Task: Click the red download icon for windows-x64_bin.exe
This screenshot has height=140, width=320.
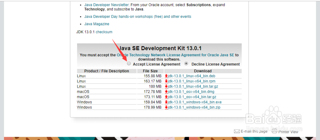Action: tap(166, 102)
